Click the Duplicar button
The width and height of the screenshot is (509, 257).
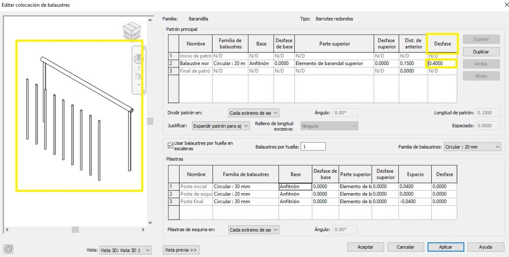pyautogui.click(x=480, y=52)
